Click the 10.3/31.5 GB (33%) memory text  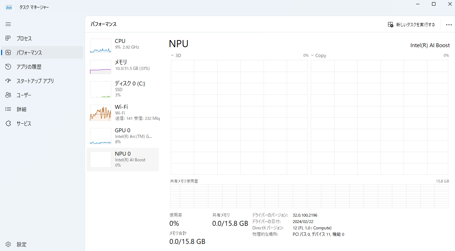point(132,68)
